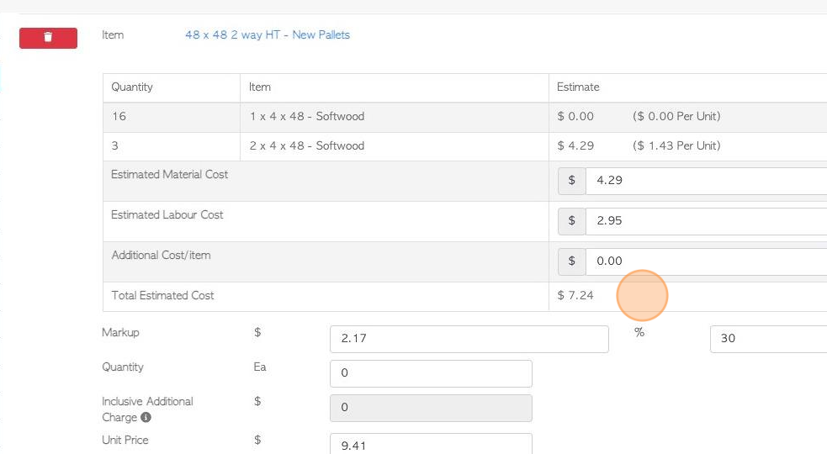The width and height of the screenshot is (827, 454).
Task: Focus the Unit Price field
Action: point(431,444)
